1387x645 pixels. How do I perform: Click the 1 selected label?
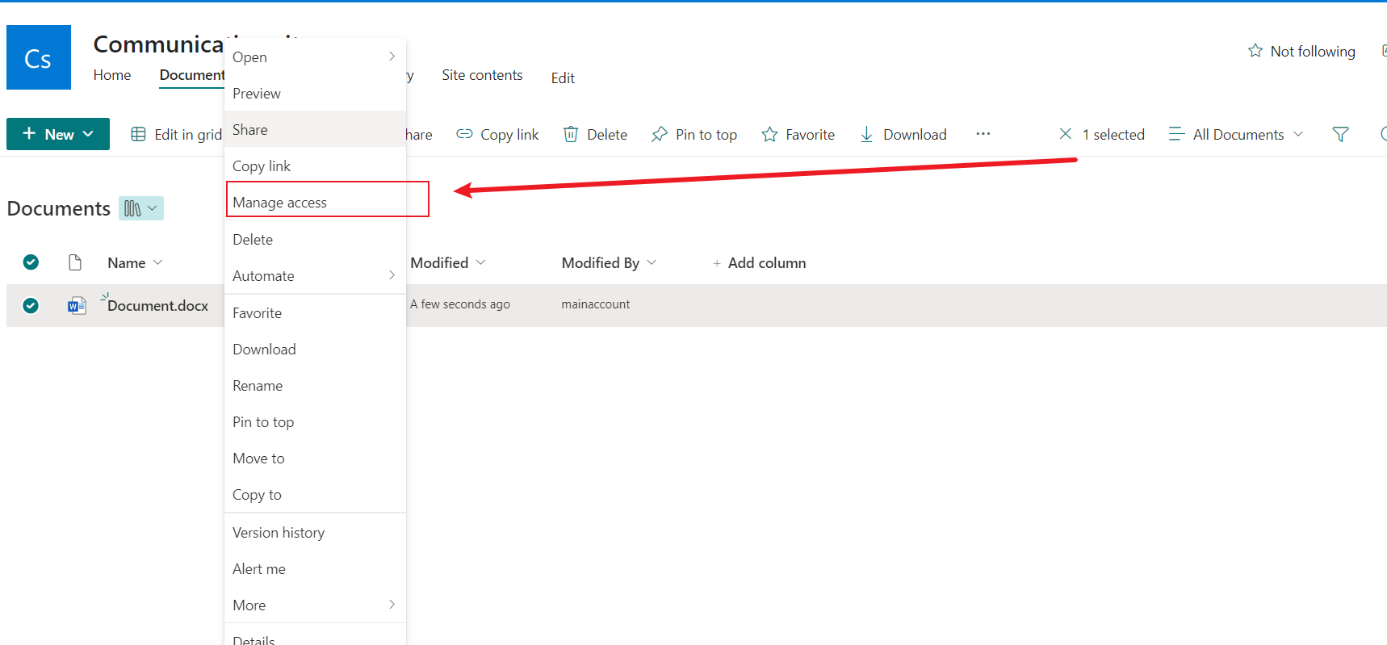click(x=1113, y=134)
